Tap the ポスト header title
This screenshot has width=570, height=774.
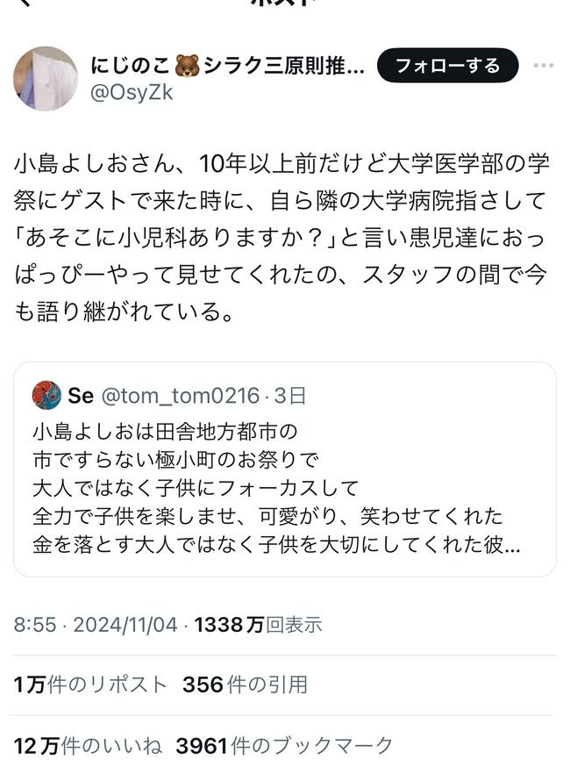283,3
